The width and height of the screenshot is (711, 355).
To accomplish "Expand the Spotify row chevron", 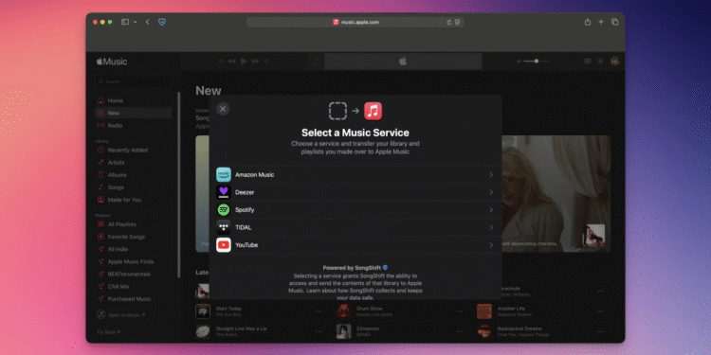I will (491, 210).
